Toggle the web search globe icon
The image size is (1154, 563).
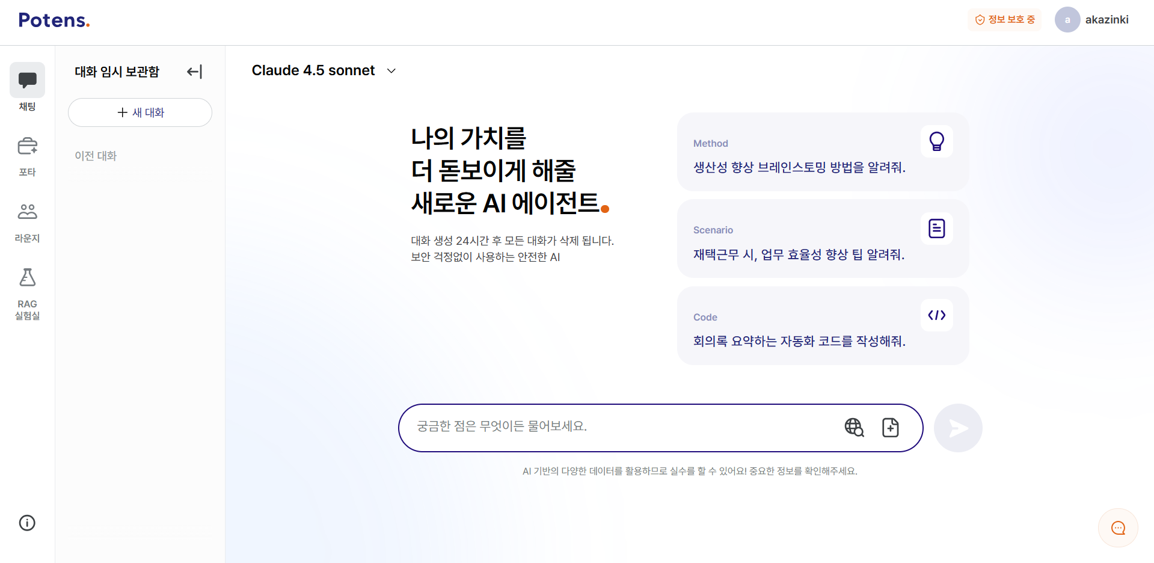[854, 427]
